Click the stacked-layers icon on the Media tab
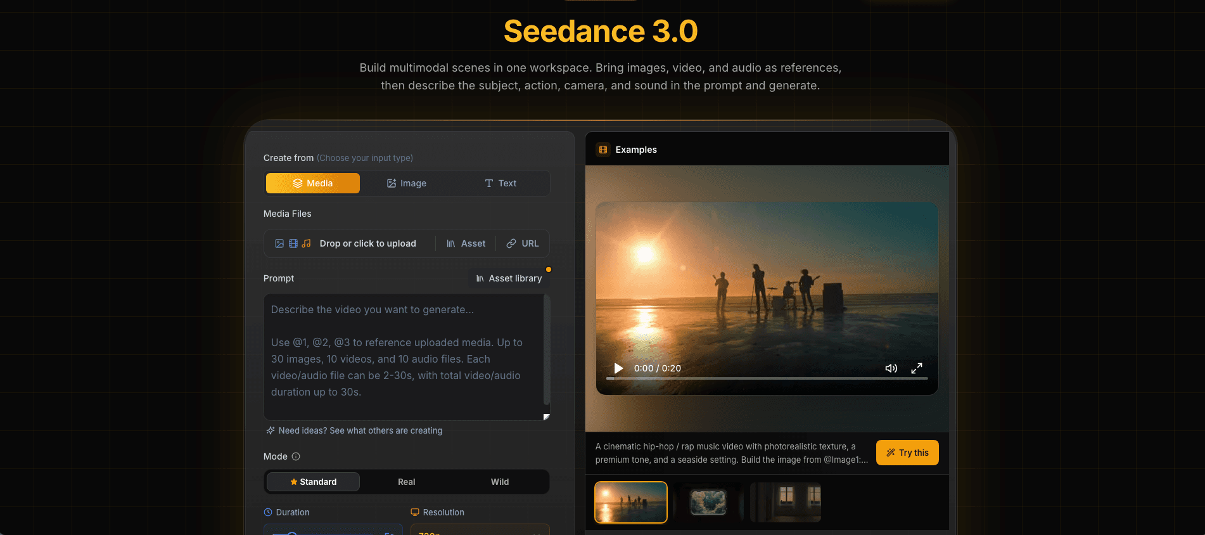 [x=298, y=183]
